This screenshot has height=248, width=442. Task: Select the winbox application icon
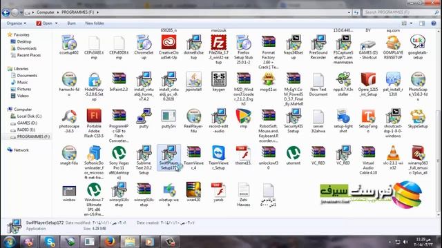pos(69,191)
